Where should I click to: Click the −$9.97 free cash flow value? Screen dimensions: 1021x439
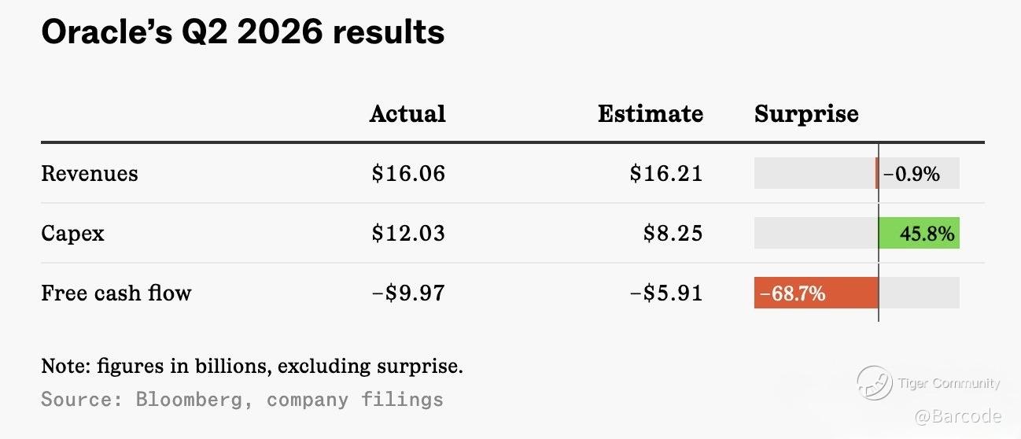coord(408,293)
